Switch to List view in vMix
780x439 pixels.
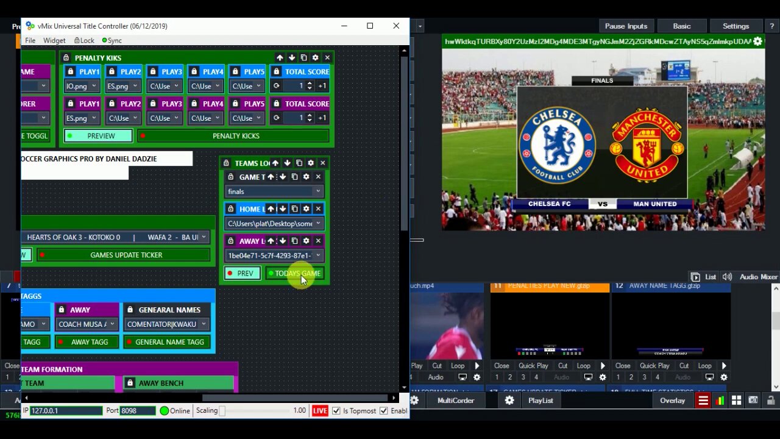703,277
